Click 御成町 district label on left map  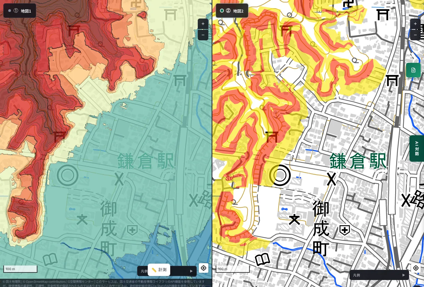point(109,228)
